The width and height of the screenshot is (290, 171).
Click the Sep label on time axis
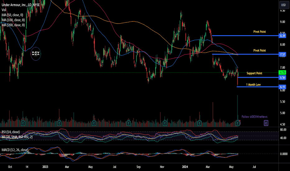[138, 167]
